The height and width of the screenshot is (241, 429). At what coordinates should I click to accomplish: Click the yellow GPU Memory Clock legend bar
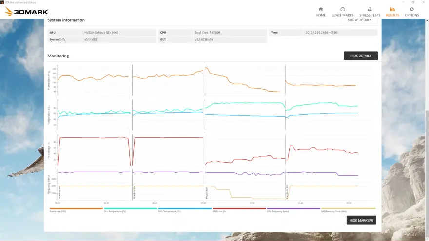(x=348, y=208)
